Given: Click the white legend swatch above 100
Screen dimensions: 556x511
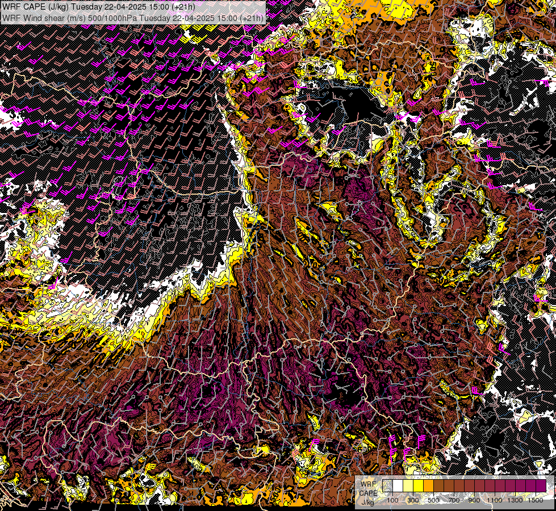Looking at the screenshot, I should click(398, 485).
